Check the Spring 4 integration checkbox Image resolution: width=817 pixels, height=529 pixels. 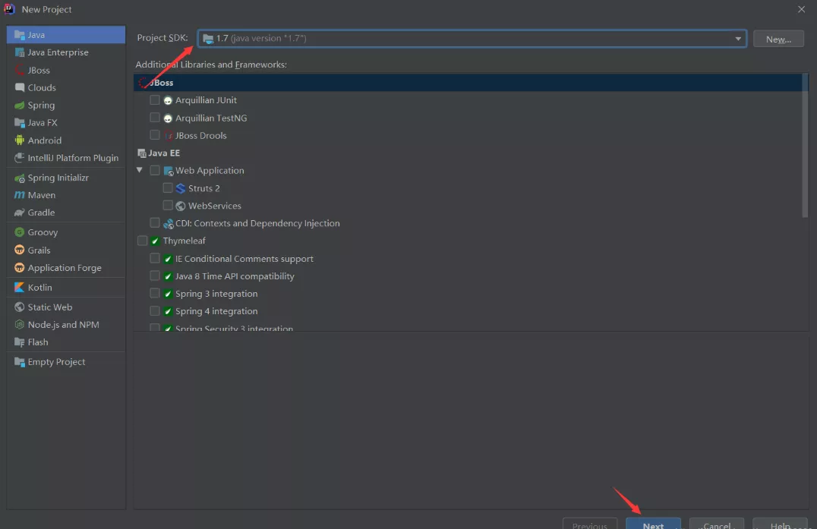(155, 311)
